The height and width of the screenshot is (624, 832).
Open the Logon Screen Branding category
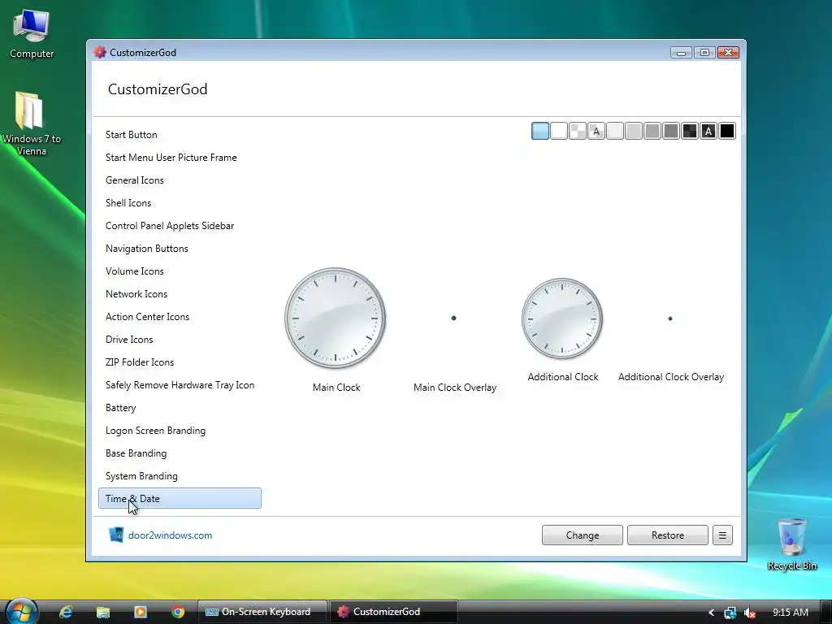pyautogui.click(x=180, y=431)
